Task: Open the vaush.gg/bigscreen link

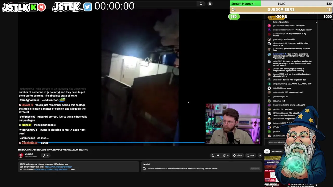Action: click(x=58, y=167)
